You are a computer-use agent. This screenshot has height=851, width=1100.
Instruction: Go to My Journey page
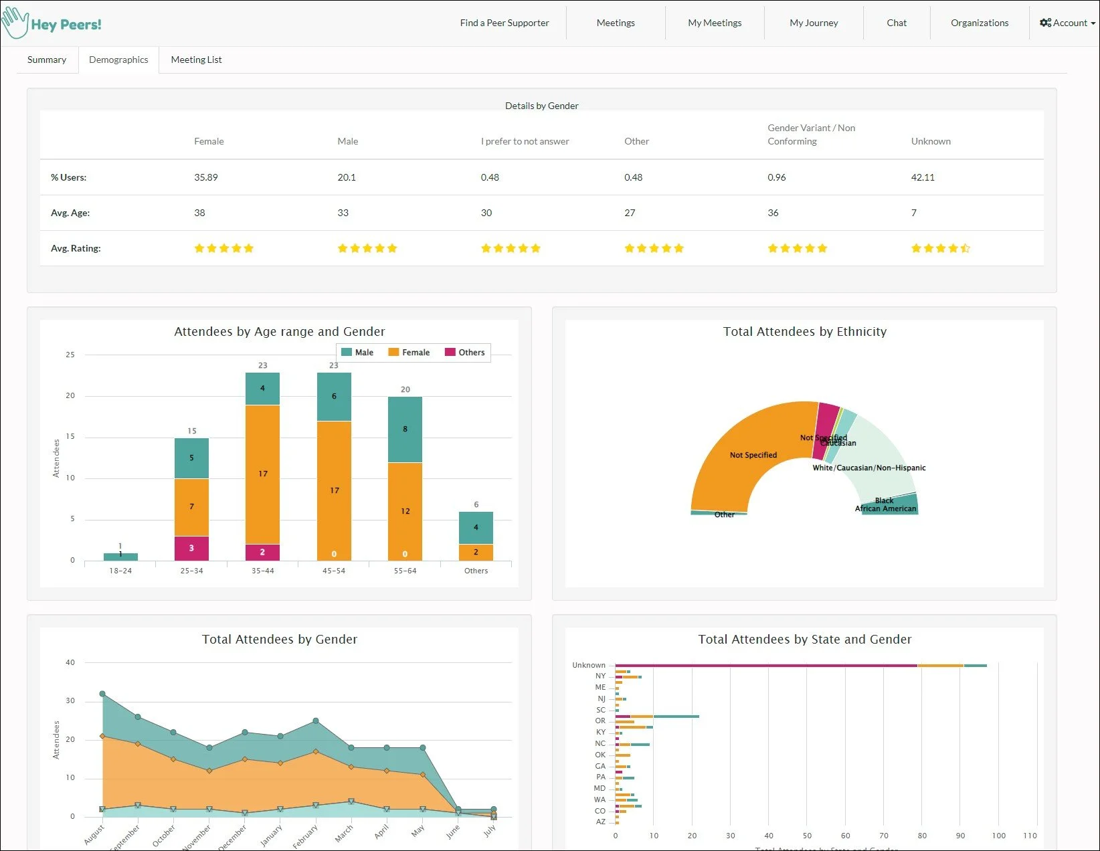814,23
